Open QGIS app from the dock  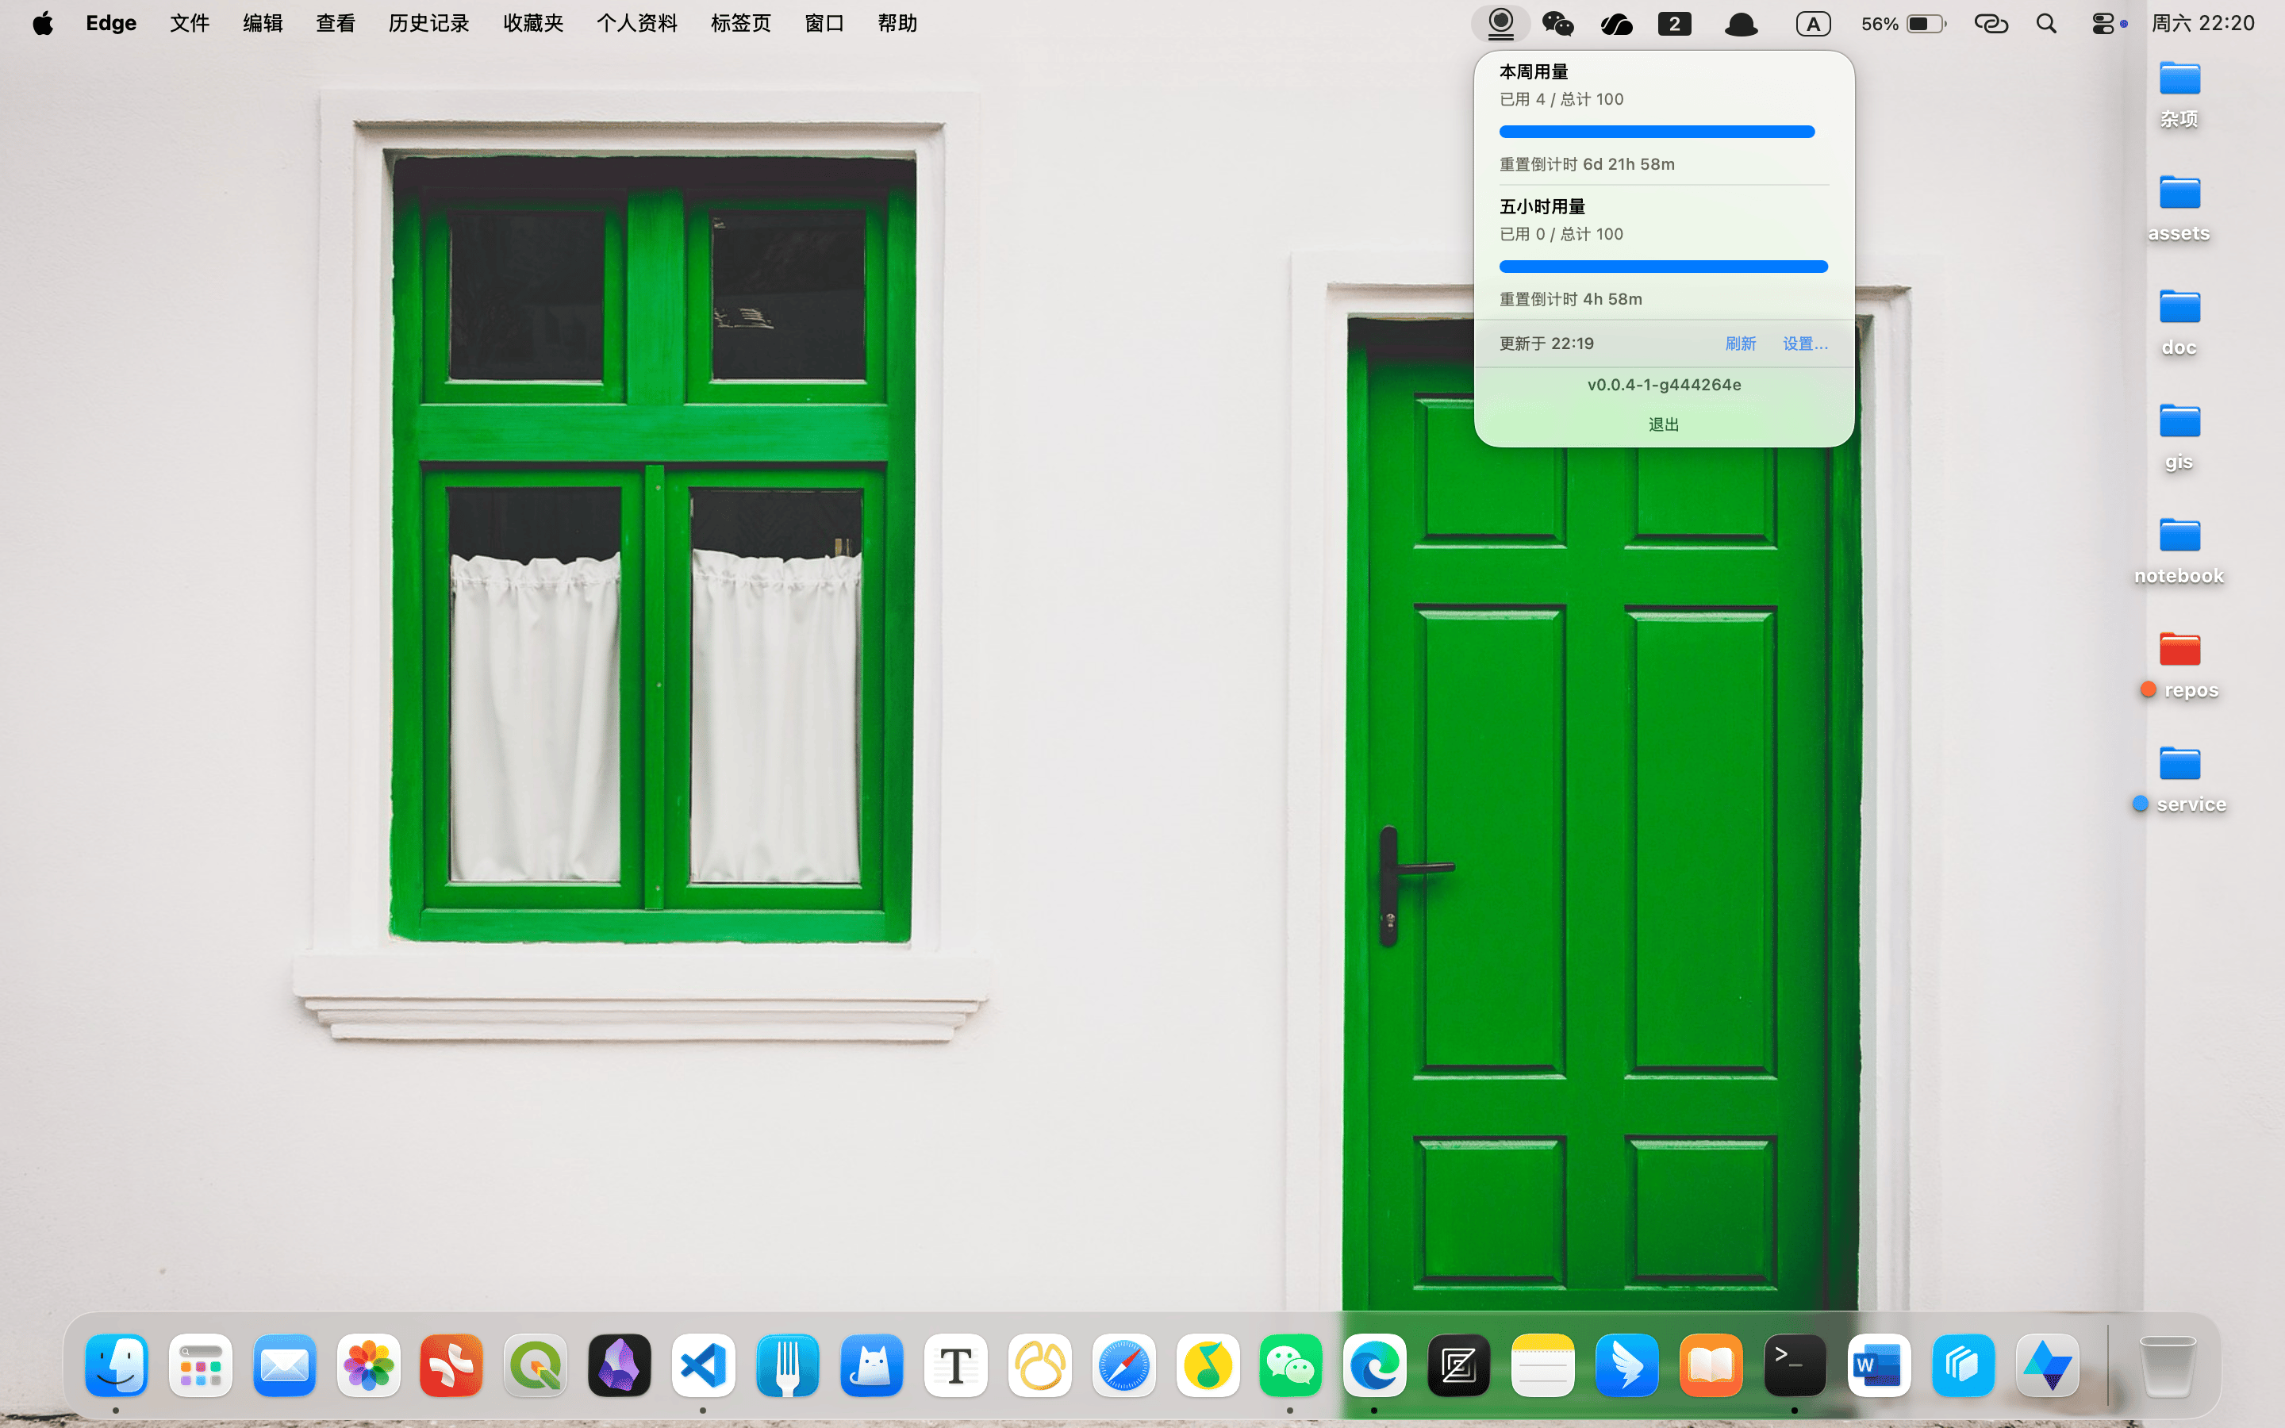536,1365
